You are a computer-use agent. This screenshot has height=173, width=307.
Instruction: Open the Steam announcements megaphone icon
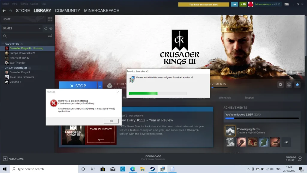[x=234, y=4]
